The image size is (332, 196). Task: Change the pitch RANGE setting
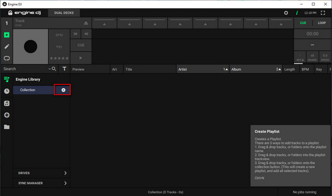(x=312, y=57)
